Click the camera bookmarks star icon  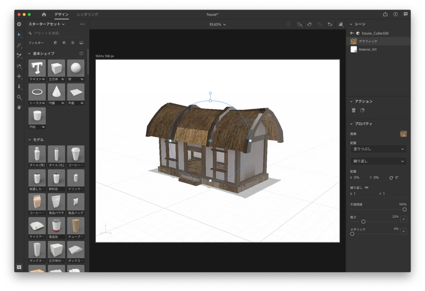click(x=330, y=24)
